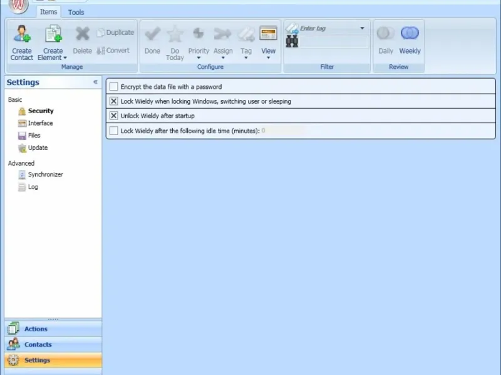Image resolution: width=501 pixels, height=375 pixels.
Task: Click the Priority icon
Action: click(x=199, y=33)
